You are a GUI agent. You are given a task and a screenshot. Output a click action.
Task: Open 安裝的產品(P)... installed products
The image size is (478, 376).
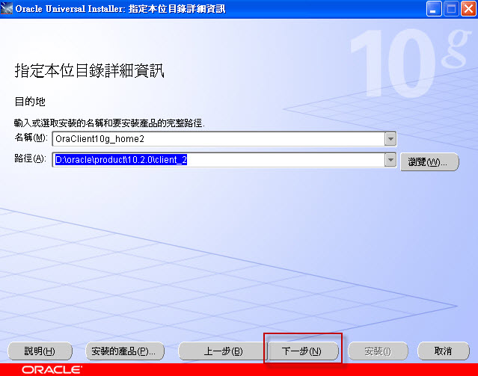[x=125, y=351]
